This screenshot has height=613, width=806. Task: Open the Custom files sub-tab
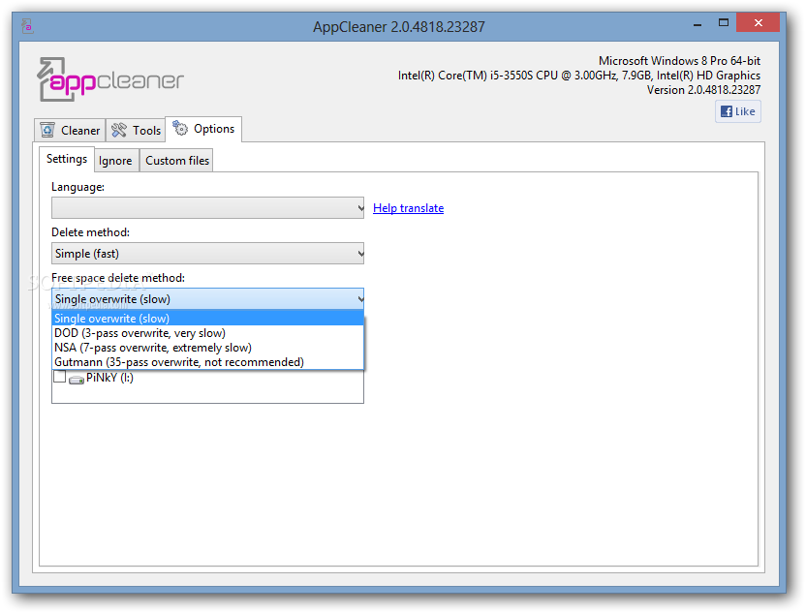click(x=176, y=161)
